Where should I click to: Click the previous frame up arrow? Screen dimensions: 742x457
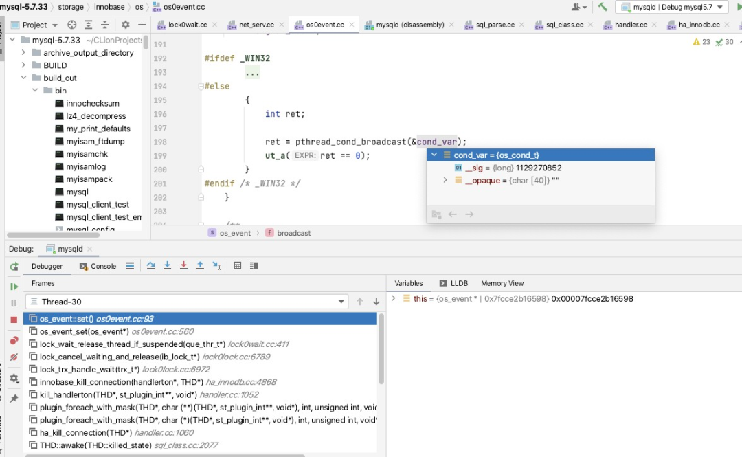(x=360, y=302)
